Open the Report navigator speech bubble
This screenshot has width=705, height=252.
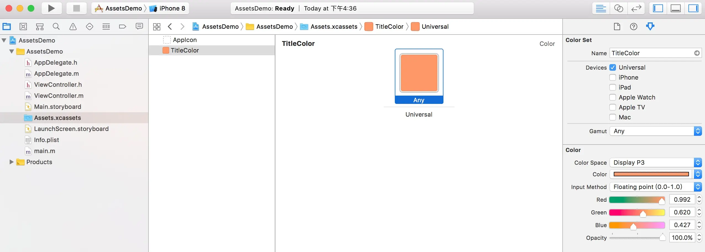[x=139, y=26]
